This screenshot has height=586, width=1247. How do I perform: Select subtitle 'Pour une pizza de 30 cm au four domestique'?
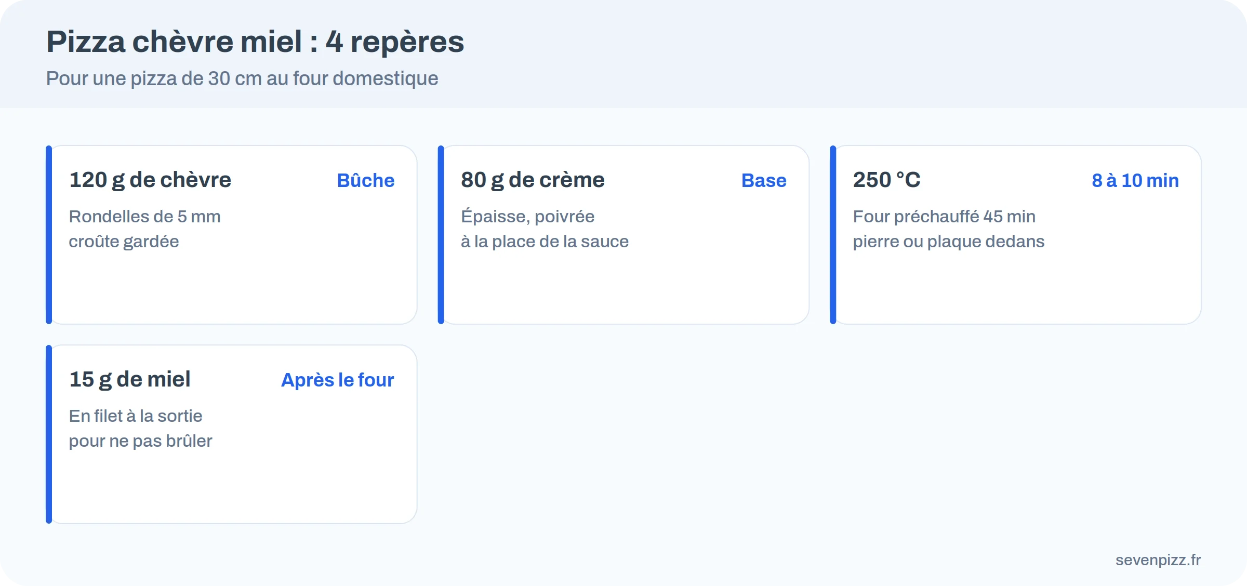click(x=242, y=78)
